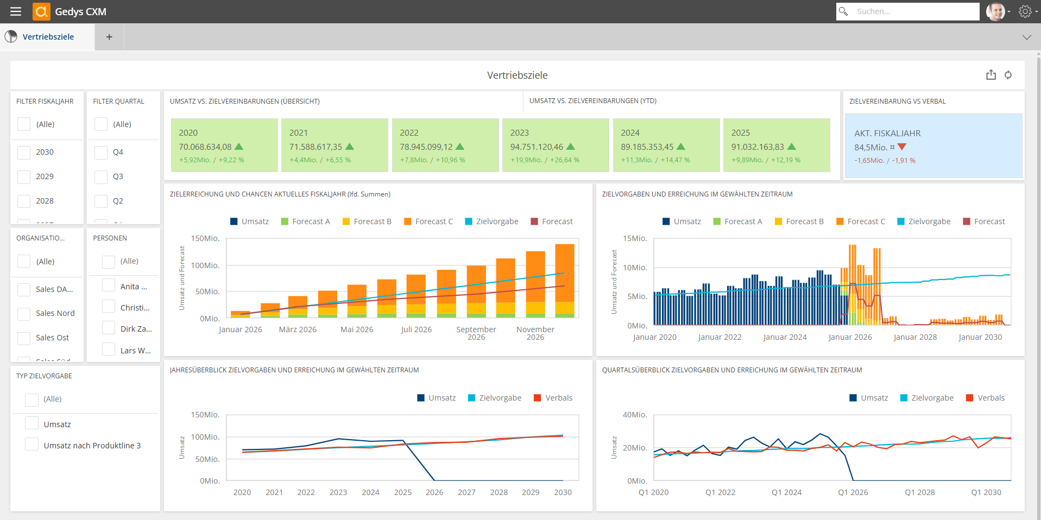The image size is (1041, 520).
Task: Click the Gedys CXM logo icon
Action: (x=41, y=11)
